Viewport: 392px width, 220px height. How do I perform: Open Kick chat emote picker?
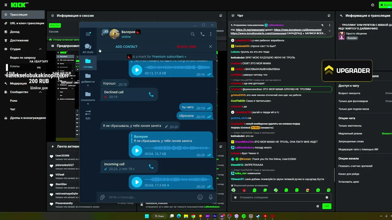327,197
